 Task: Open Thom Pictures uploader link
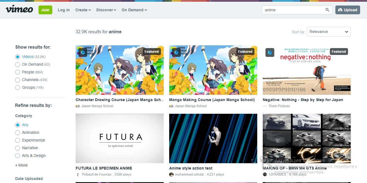(x=279, y=106)
